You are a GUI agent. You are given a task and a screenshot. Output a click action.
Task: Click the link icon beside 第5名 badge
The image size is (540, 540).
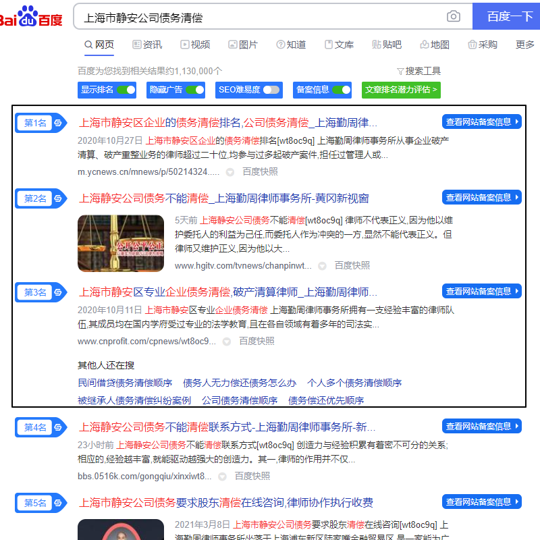(x=58, y=503)
